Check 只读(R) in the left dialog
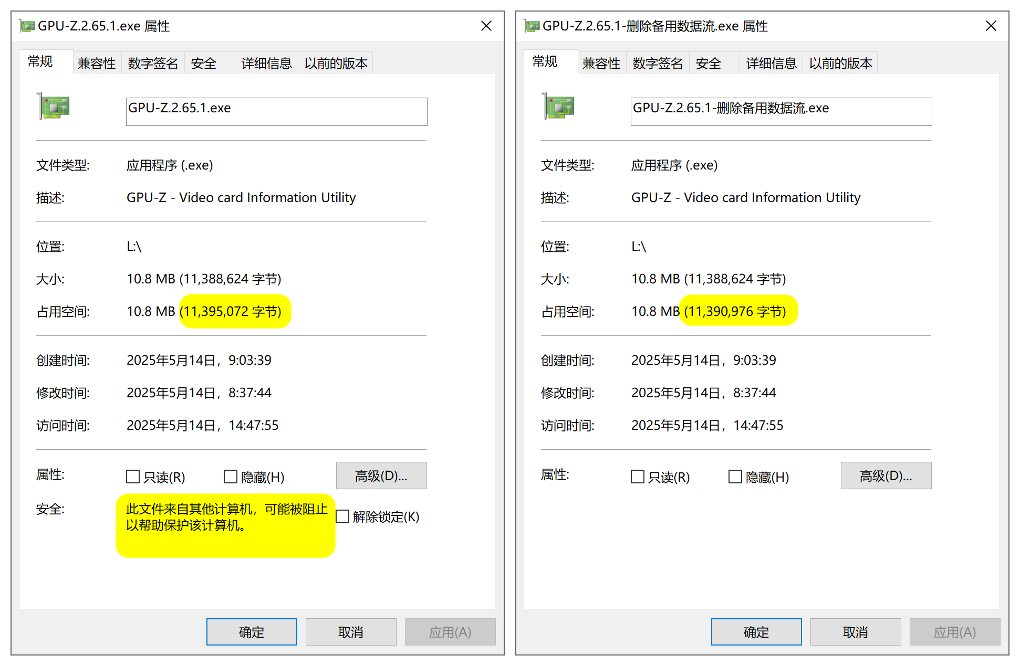The height and width of the screenshot is (666, 1020). click(133, 477)
